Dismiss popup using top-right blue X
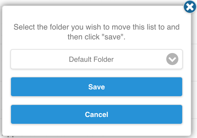The height and width of the screenshot is (138, 197). 190,8
